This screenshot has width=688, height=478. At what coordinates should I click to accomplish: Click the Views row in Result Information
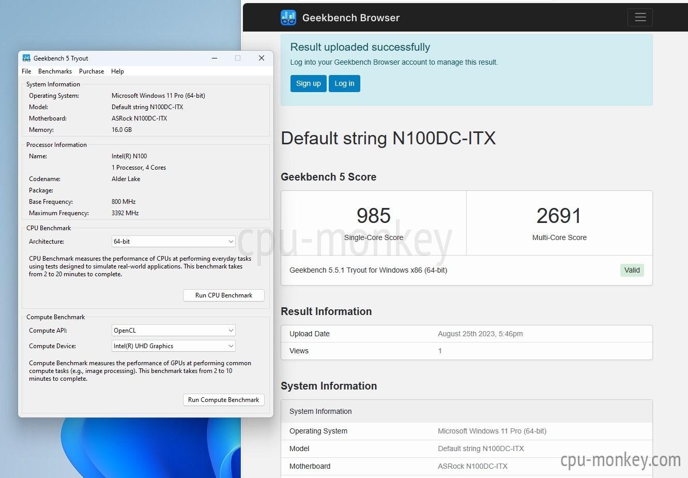[467, 351]
